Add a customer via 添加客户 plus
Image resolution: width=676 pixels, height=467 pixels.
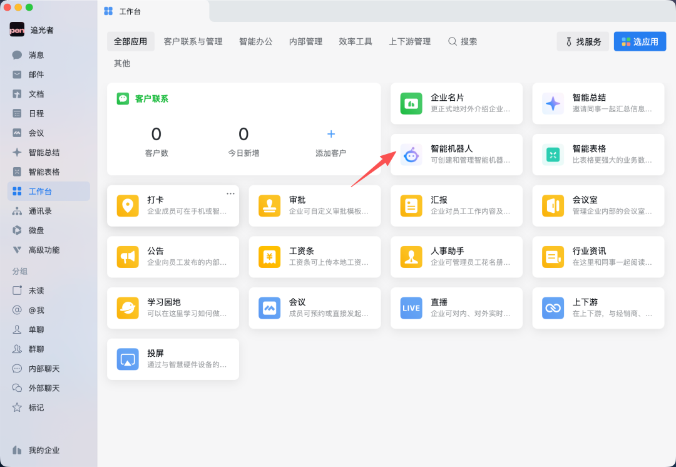[x=330, y=134]
